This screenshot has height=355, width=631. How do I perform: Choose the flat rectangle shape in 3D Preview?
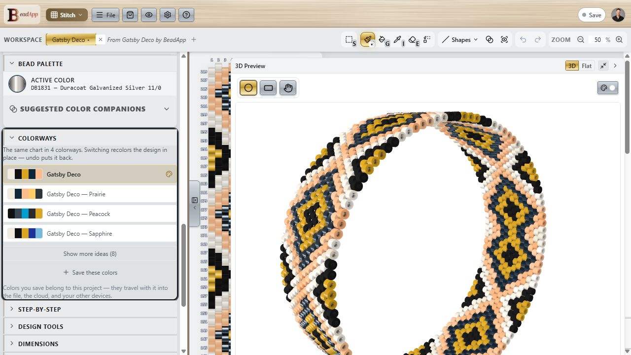coord(268,88)
